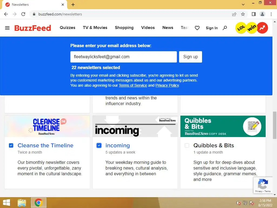This screenshot has width=277, height=208.
Task: Click the '1 update a month' text
Action: 208,152
